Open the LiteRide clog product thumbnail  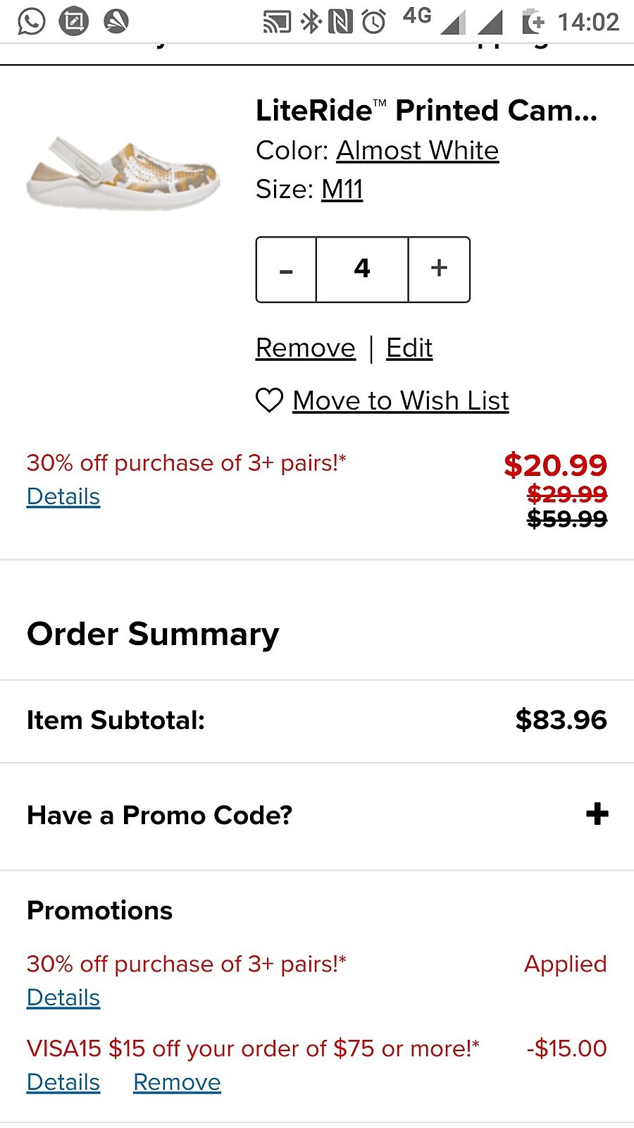[123, 173]
